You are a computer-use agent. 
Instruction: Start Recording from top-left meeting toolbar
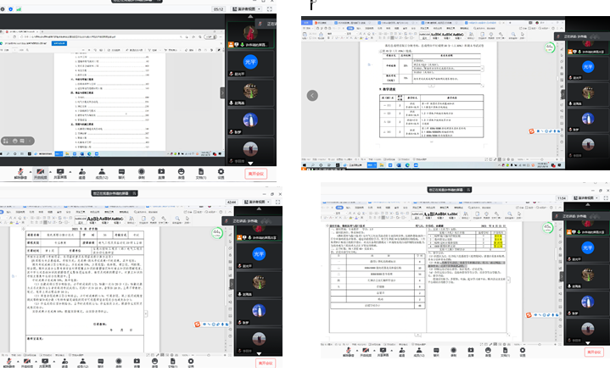pyautogui.click(x=142, y=171)
